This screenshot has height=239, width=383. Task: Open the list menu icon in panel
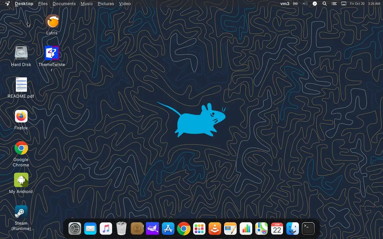click(x=334, y=4)
